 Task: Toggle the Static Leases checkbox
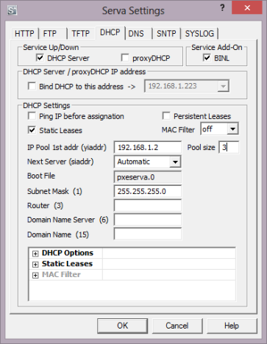(32, 130)
